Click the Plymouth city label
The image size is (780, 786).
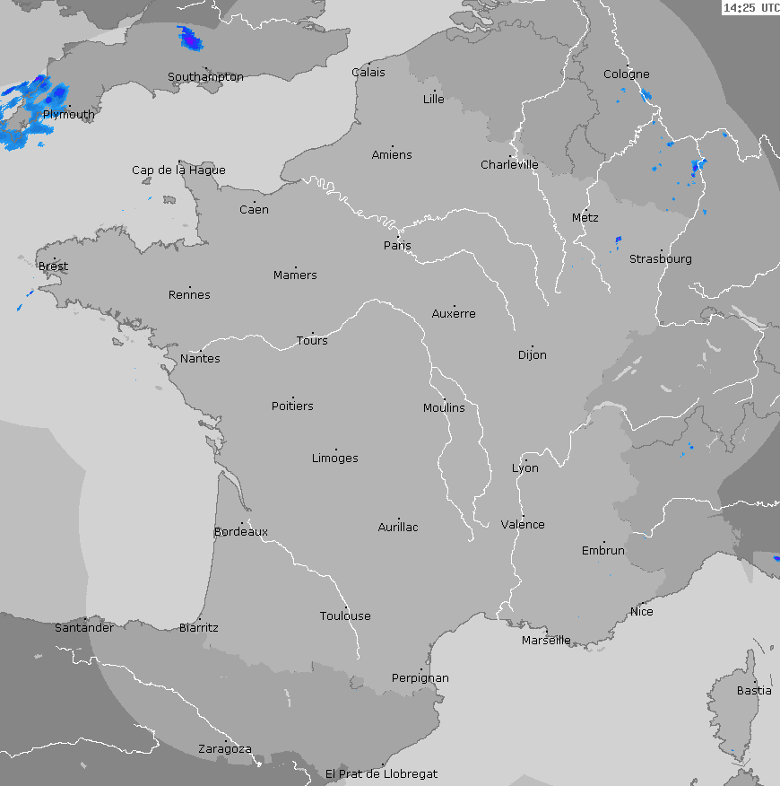(68, 115)
